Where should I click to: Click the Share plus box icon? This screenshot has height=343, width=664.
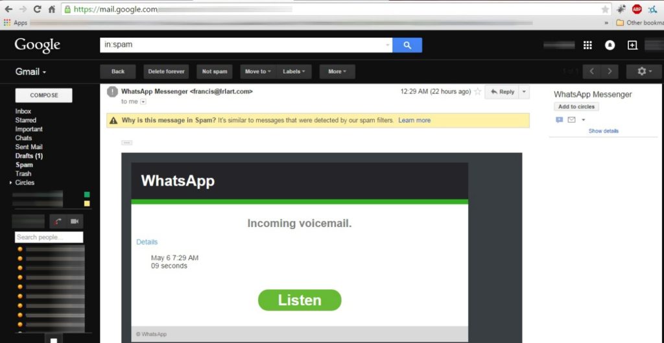(x=632, y=45)
